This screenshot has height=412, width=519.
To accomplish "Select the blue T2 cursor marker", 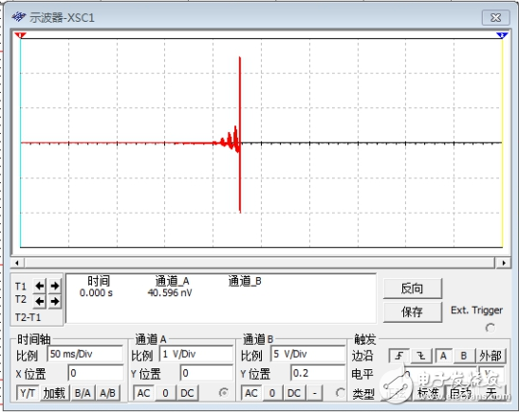I will [x=502, y=35].
